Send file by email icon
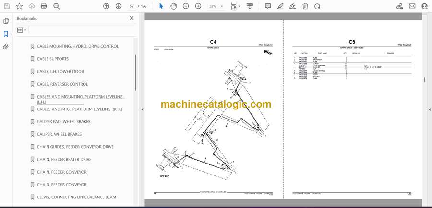432x208 pixels. (412, 6)
